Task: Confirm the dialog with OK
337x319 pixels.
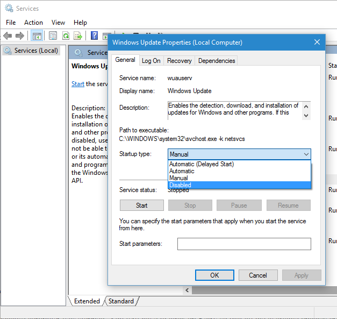Action: (x=214, y=275)
